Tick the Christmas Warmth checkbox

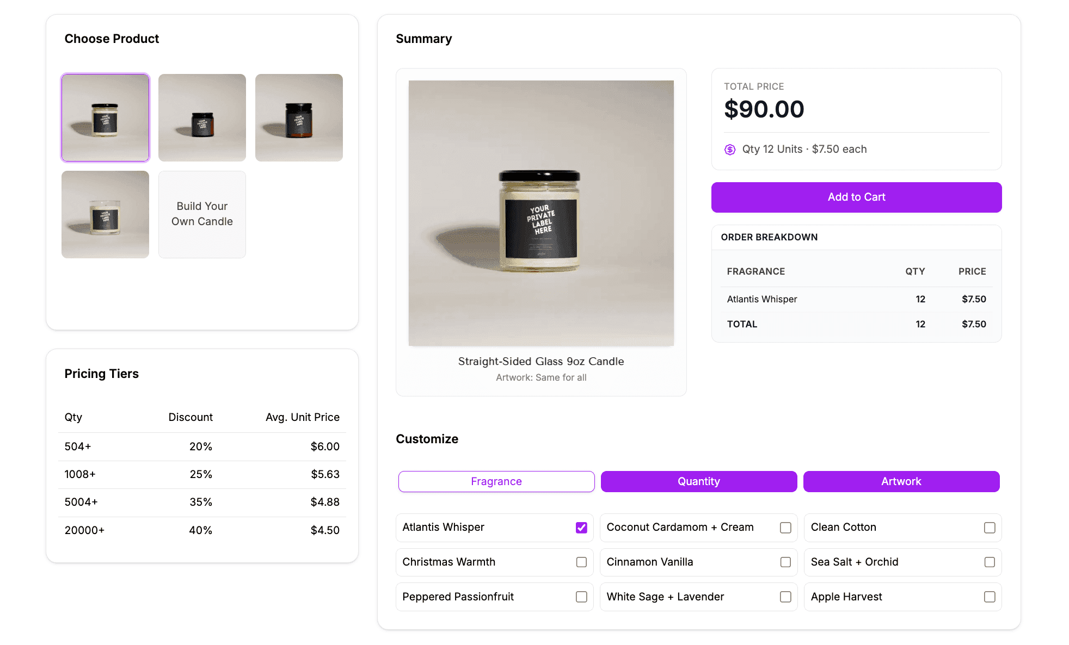tap(581, 562)
